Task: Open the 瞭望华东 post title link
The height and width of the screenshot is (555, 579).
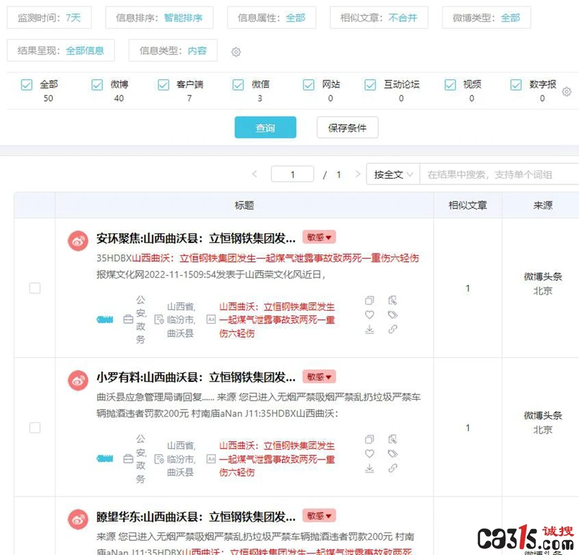Action: click(196, 517)
